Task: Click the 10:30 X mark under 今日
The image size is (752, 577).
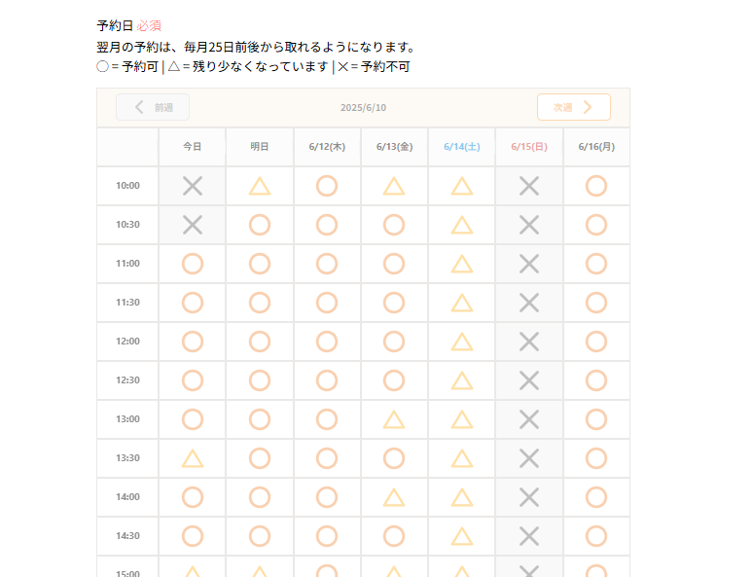Action: click(193, 225)
